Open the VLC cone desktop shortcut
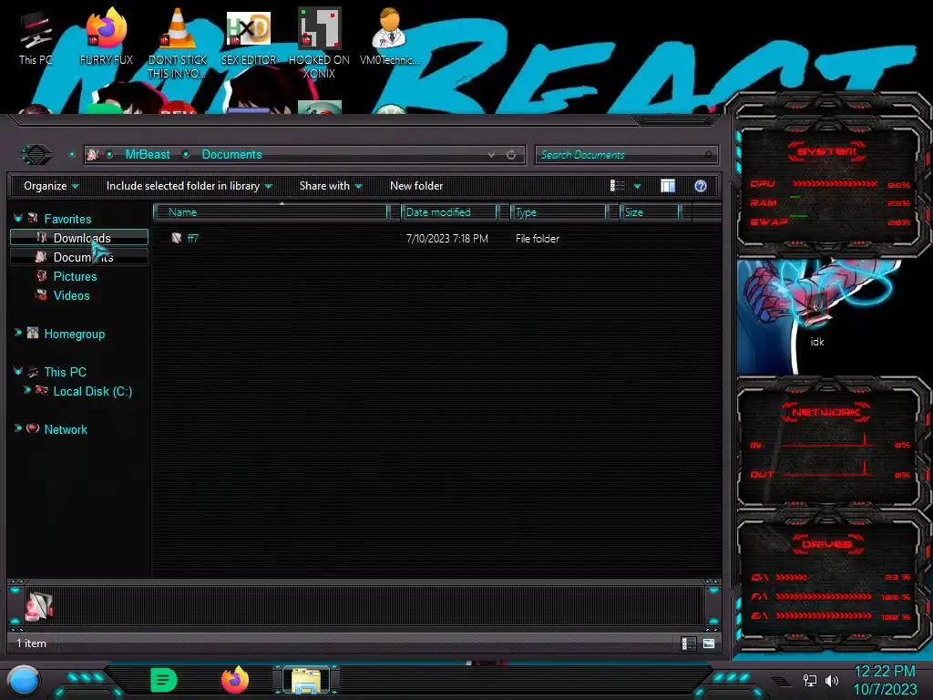The width and height of the screenshot is (933, 700). point(178,43)
